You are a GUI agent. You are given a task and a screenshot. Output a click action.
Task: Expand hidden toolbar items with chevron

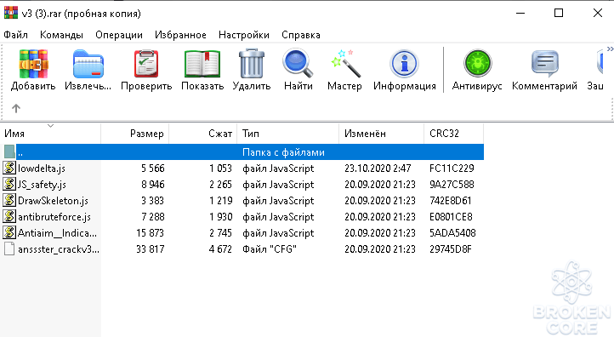[x=610, y=49]
